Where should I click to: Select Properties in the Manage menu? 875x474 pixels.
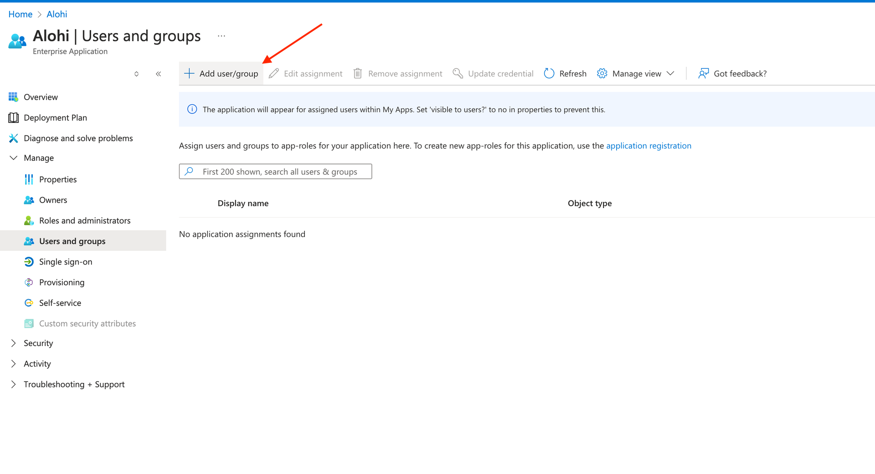(x=58, y=179)
